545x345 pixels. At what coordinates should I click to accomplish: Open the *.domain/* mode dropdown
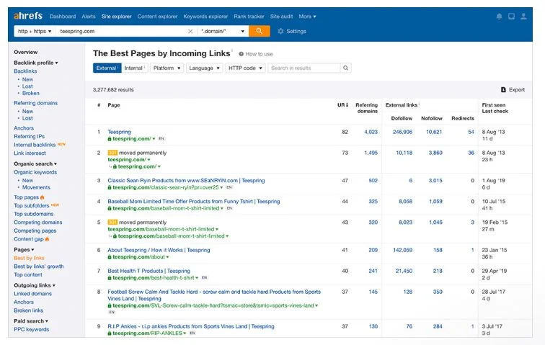(x=223, y=31)
